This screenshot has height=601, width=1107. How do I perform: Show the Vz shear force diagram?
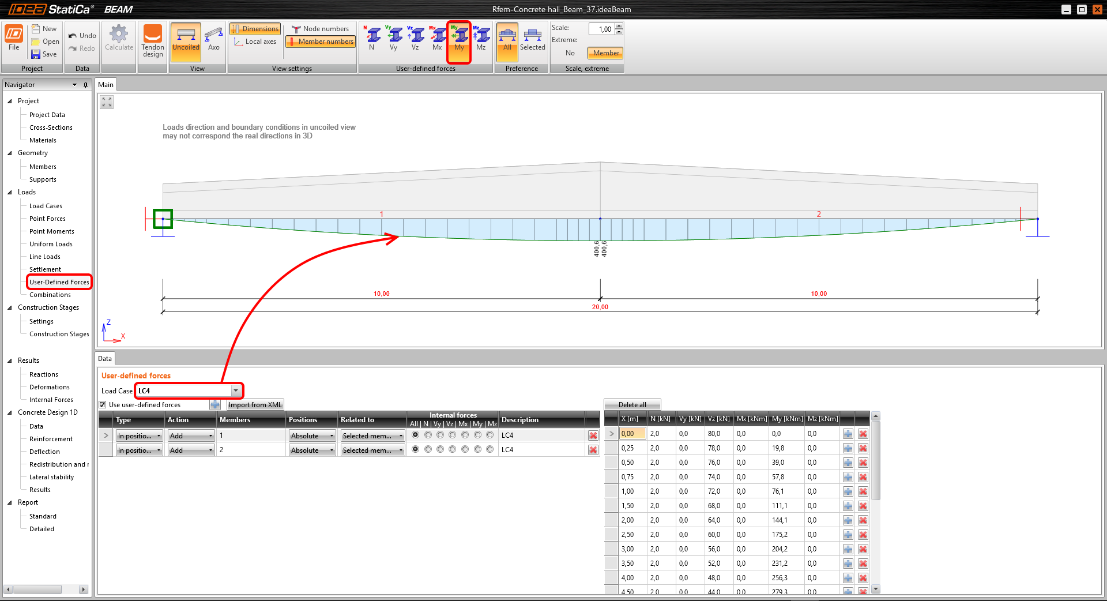click(x=415, y=38)
